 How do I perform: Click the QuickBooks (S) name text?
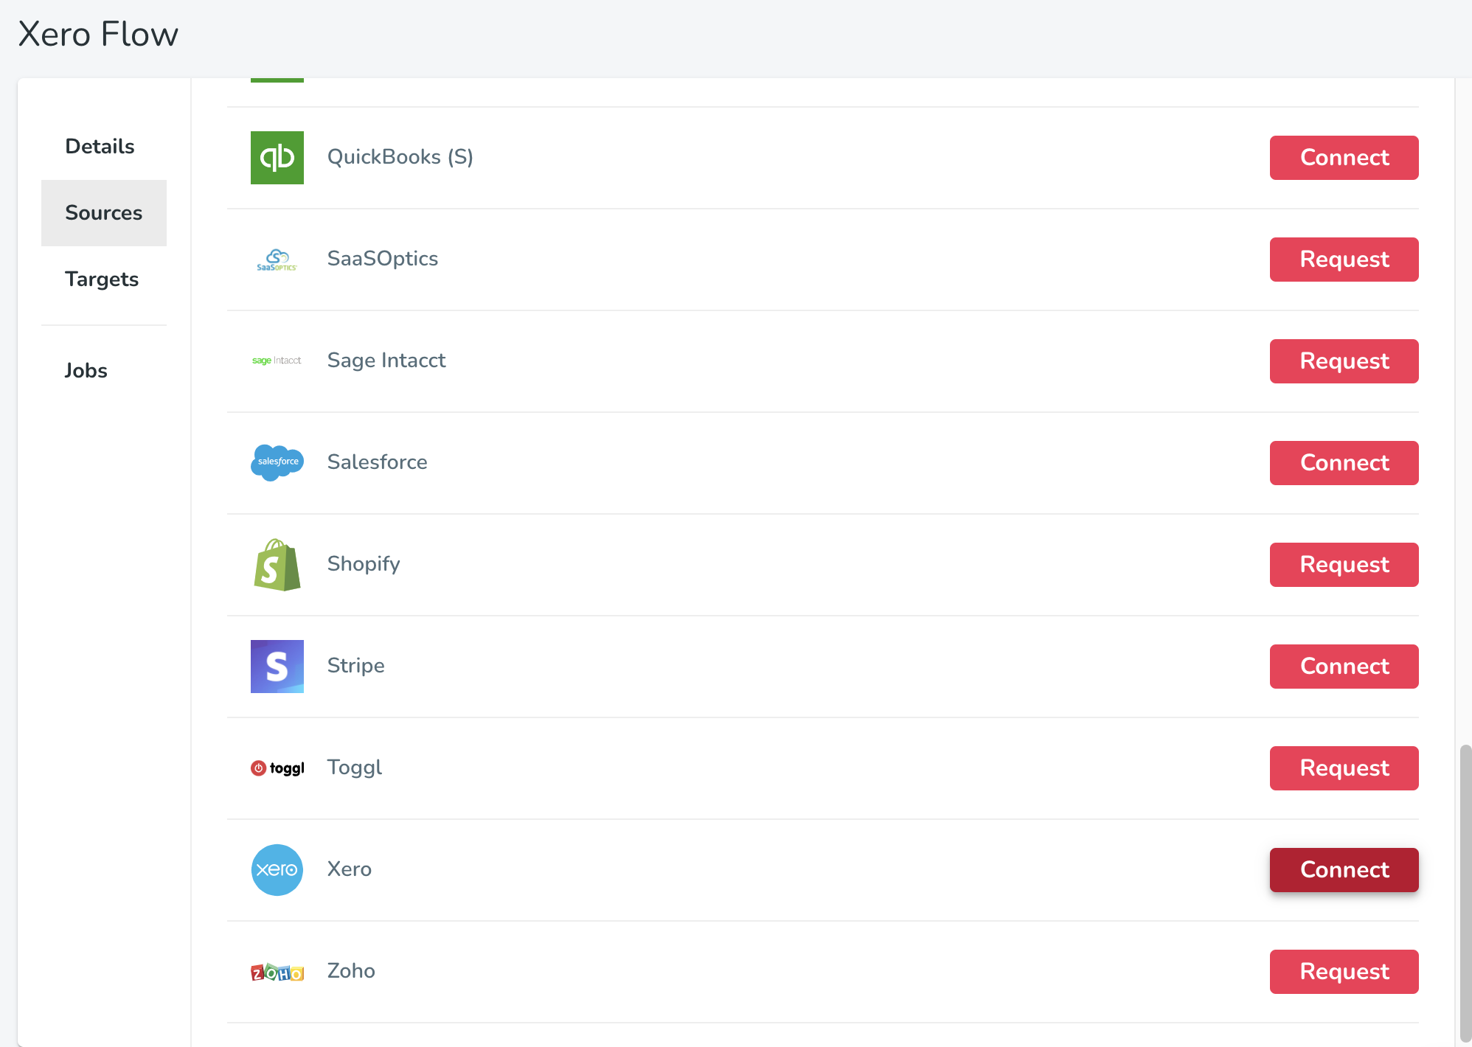coord(400,156)
